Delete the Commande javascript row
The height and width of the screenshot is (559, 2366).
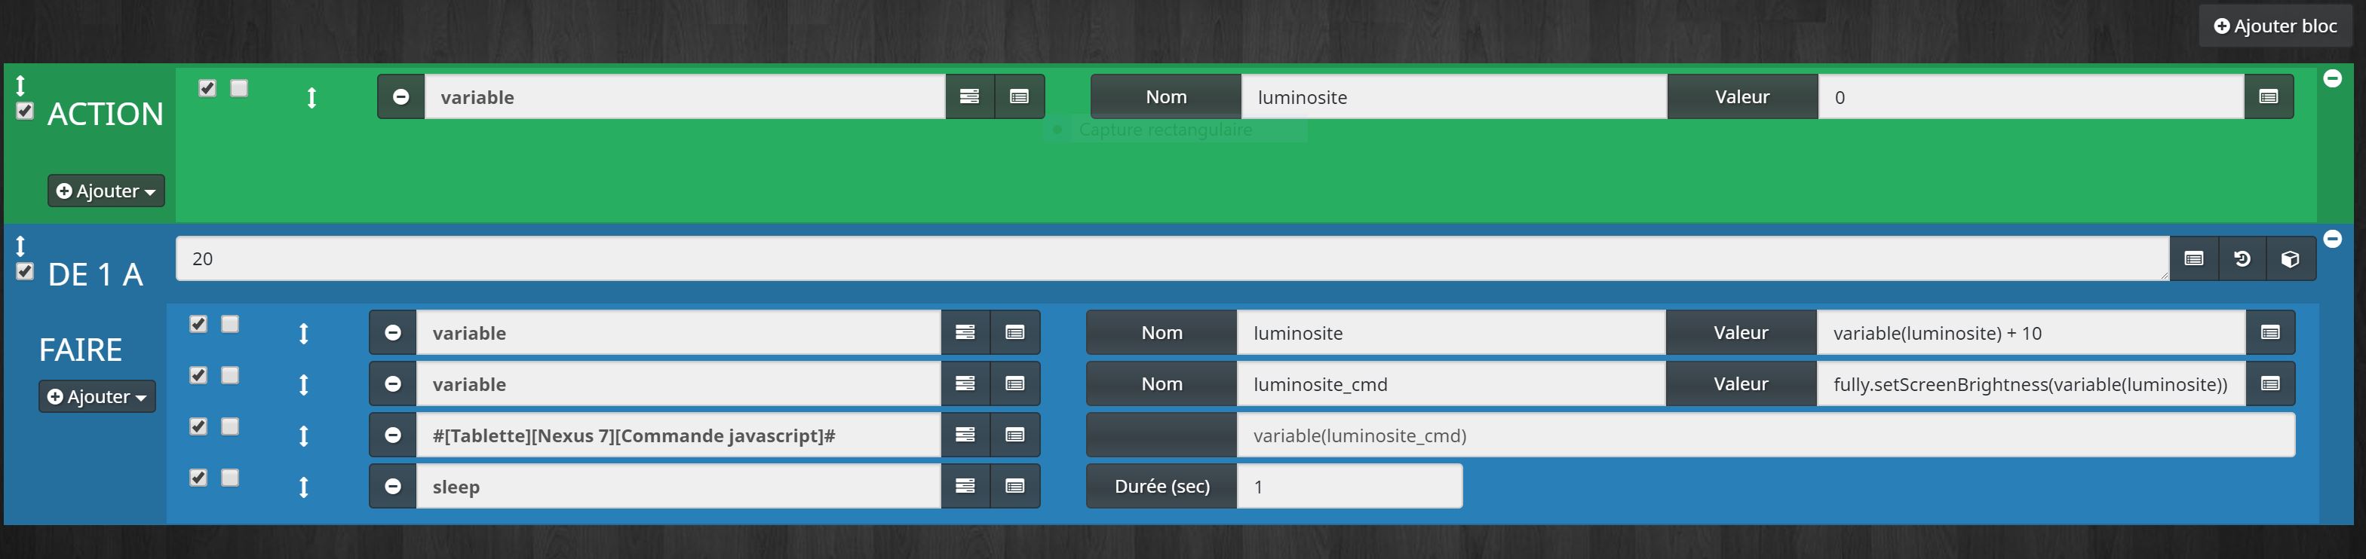tap(393, 435)
